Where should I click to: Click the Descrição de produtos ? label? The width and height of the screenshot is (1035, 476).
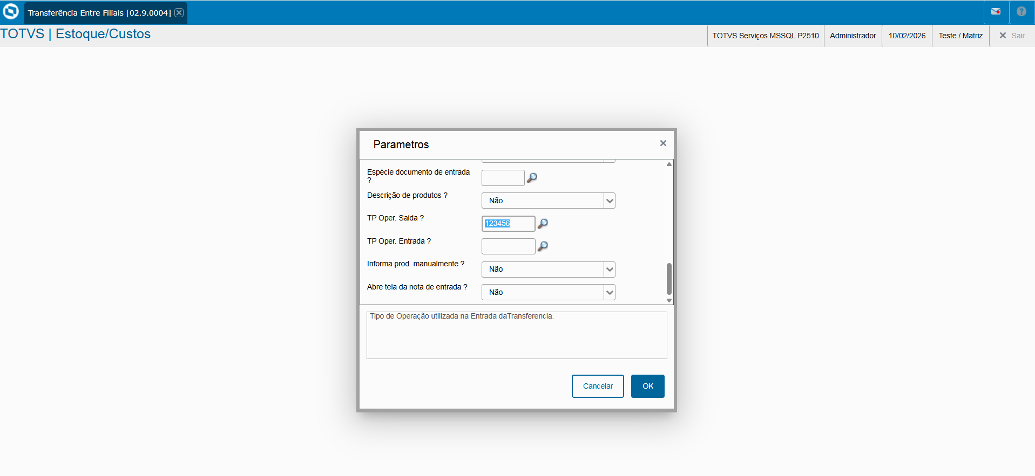point(407,195)
